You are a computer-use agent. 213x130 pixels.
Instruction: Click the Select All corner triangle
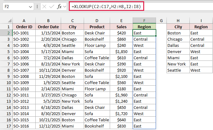(x=10, y=20)
